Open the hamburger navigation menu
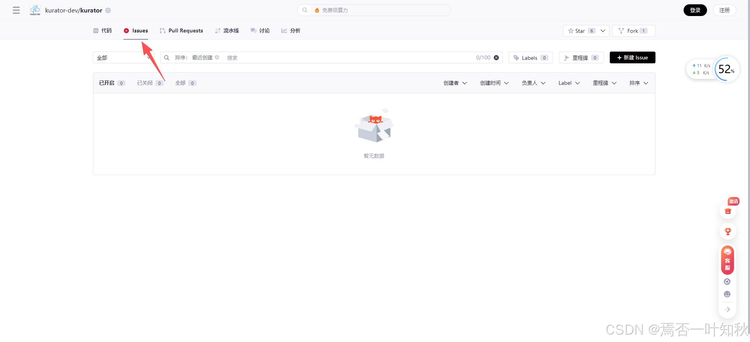Image resolution: width=750 pixels, height=342 pixels. [16, 10]
